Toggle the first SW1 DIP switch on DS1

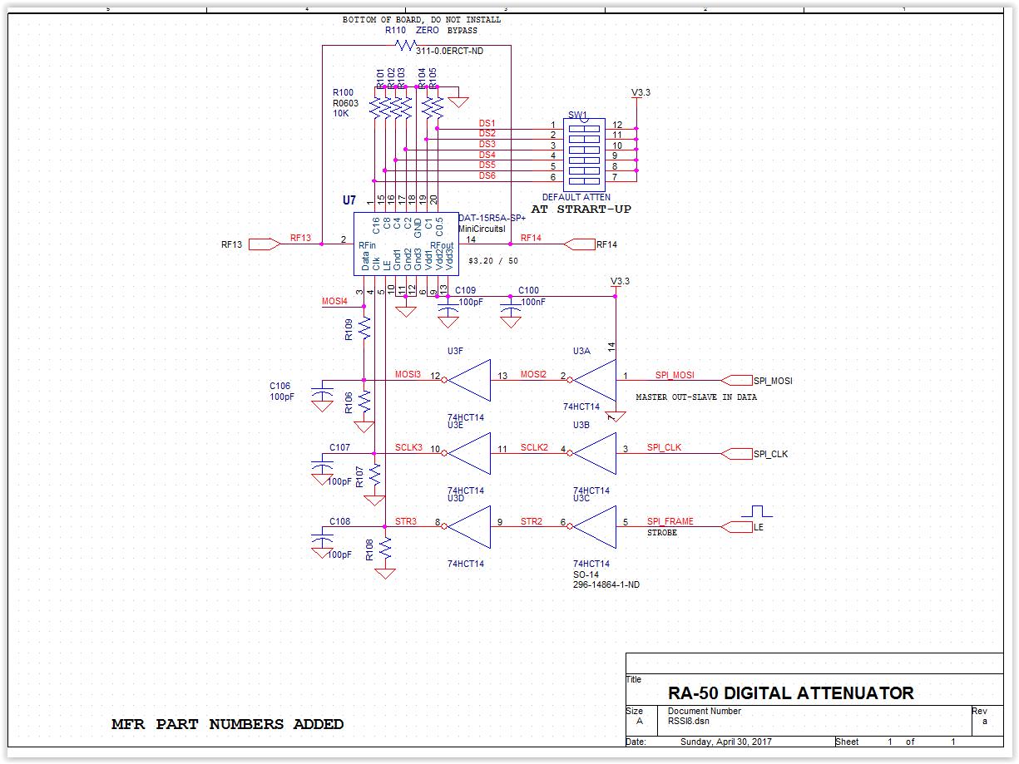pyautogui.click(x=582, y=128)
